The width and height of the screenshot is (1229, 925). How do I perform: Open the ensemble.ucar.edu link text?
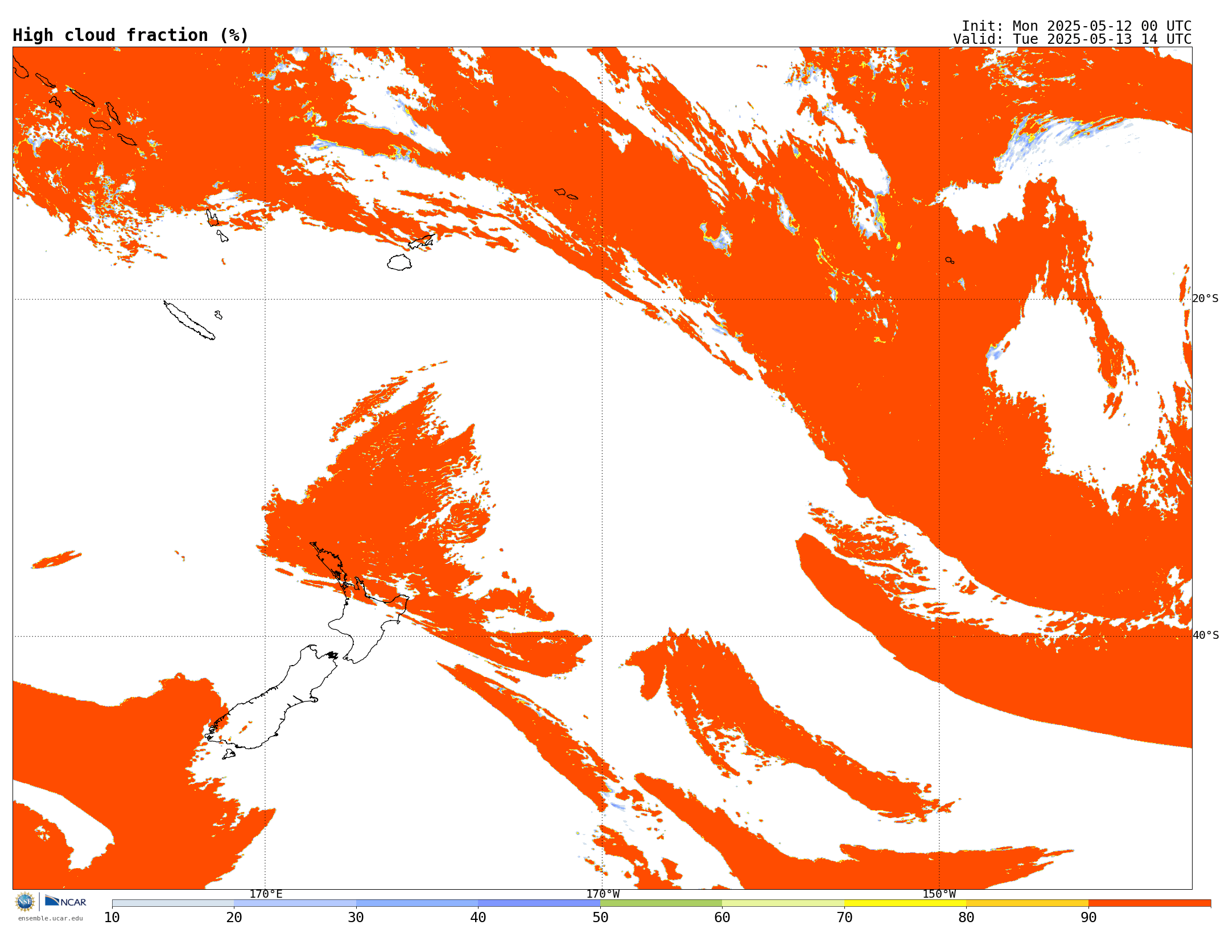[x=50, y=918]
